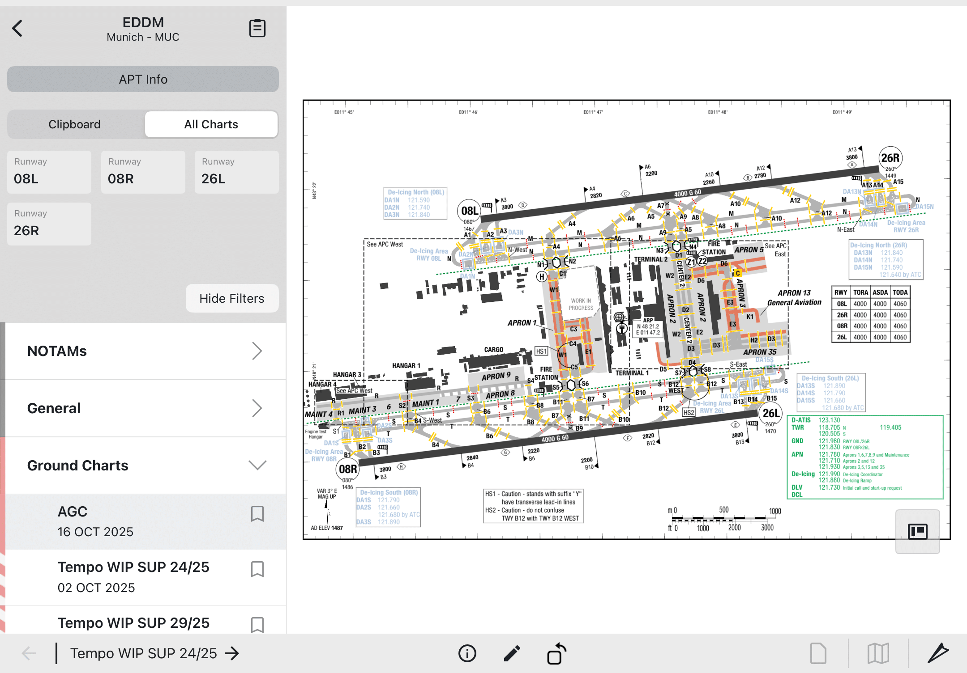Image resolution: width=967 pixels, height=673 pixels.
Task: Toggle the chart panel layout icon
Action: pyautogui.click(x=917, y=531)
